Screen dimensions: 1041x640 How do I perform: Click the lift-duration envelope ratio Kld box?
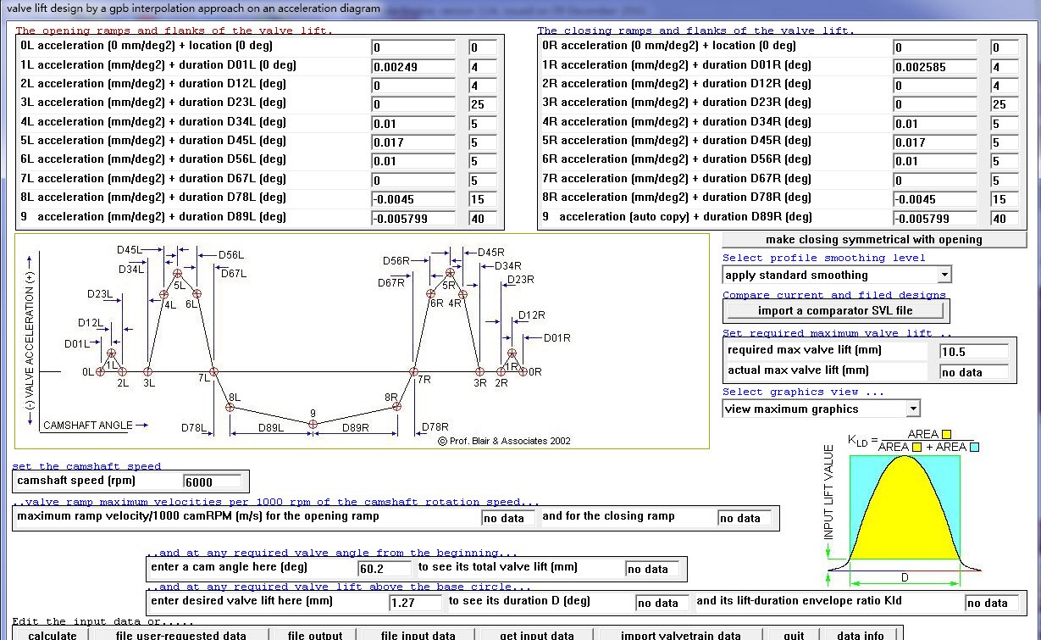pyautogui.click(x=992, y=603)
